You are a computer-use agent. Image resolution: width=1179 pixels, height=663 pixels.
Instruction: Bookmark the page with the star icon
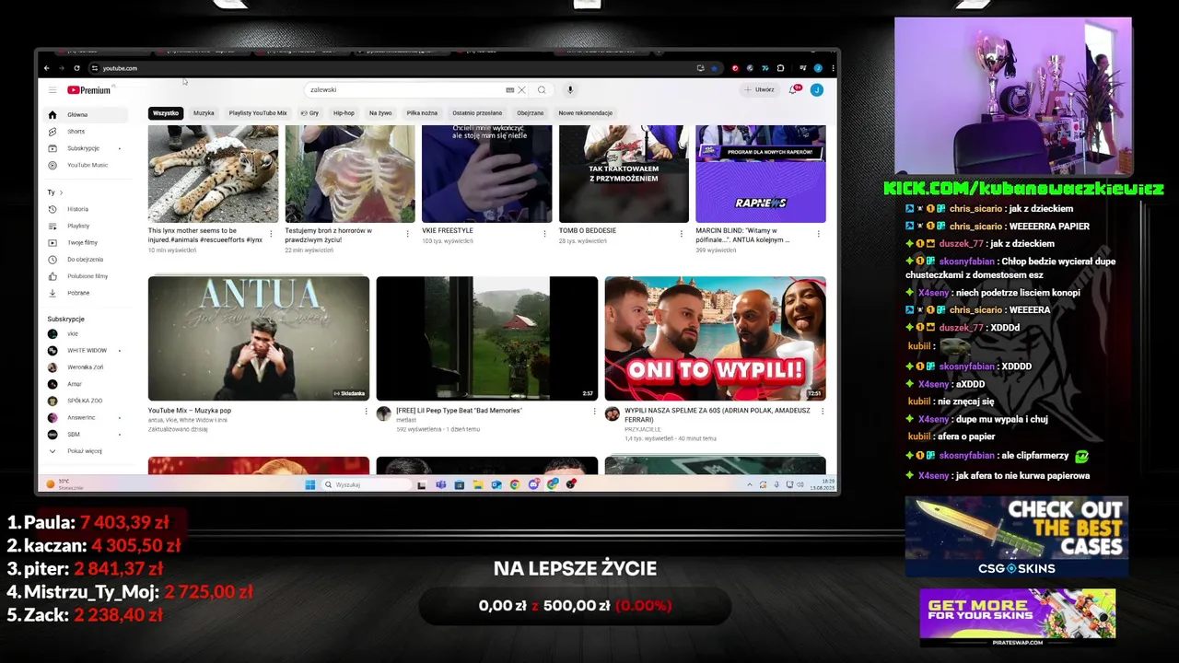tap(714, 68)
